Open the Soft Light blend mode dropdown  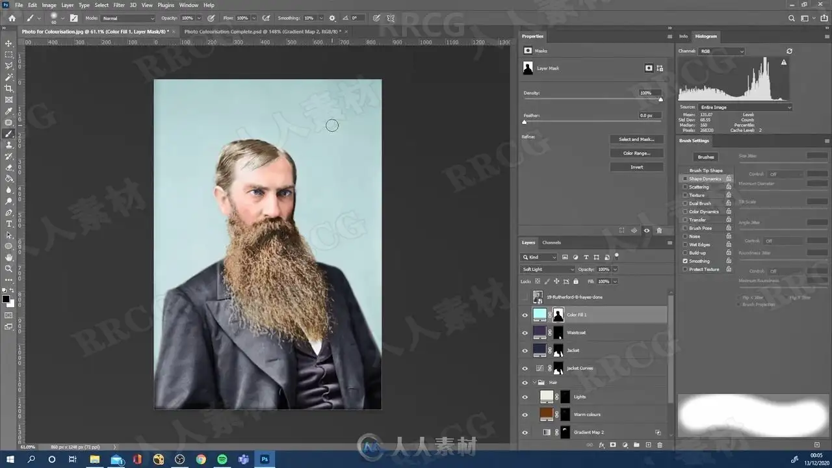tap(549, 269)
